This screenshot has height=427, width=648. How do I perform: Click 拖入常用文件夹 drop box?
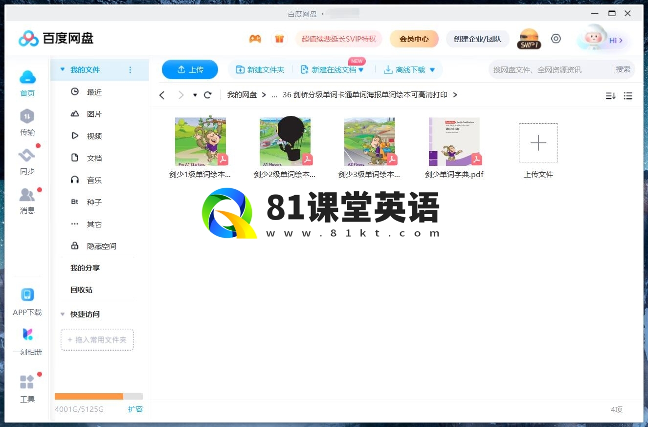tap(97, 339)
